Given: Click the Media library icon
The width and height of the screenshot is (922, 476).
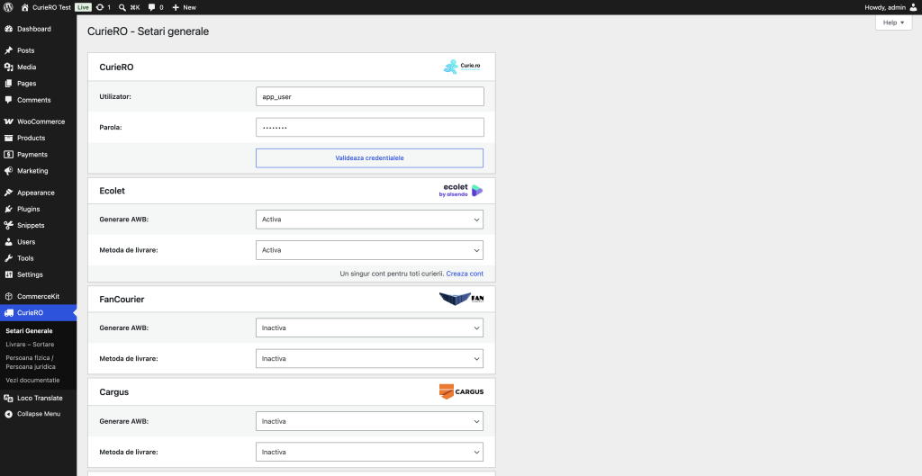Looking at the screenshot, I should 8,67.
